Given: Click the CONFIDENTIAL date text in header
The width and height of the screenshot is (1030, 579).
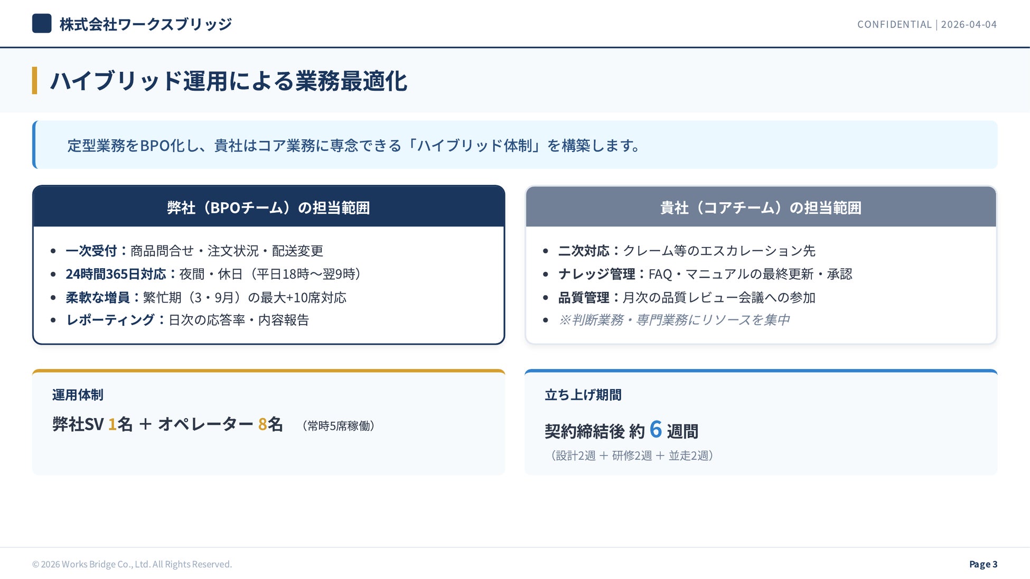Looking at the screenshot, I should click(x=926, y=24).
